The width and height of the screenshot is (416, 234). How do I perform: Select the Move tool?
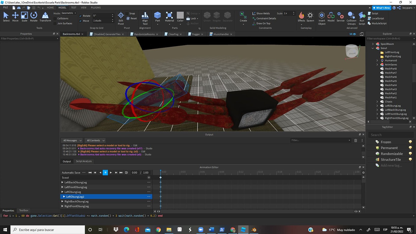[15, 17]
